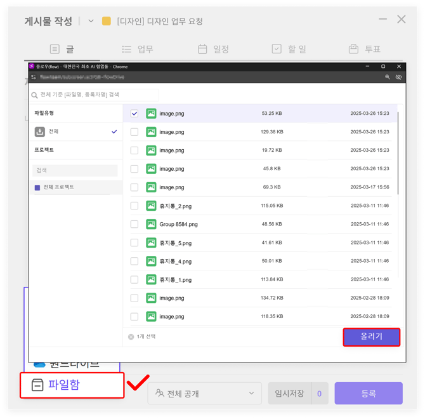Click the download icon beside 전체 file type
425x419 pixels.
[x=39, y=131]
